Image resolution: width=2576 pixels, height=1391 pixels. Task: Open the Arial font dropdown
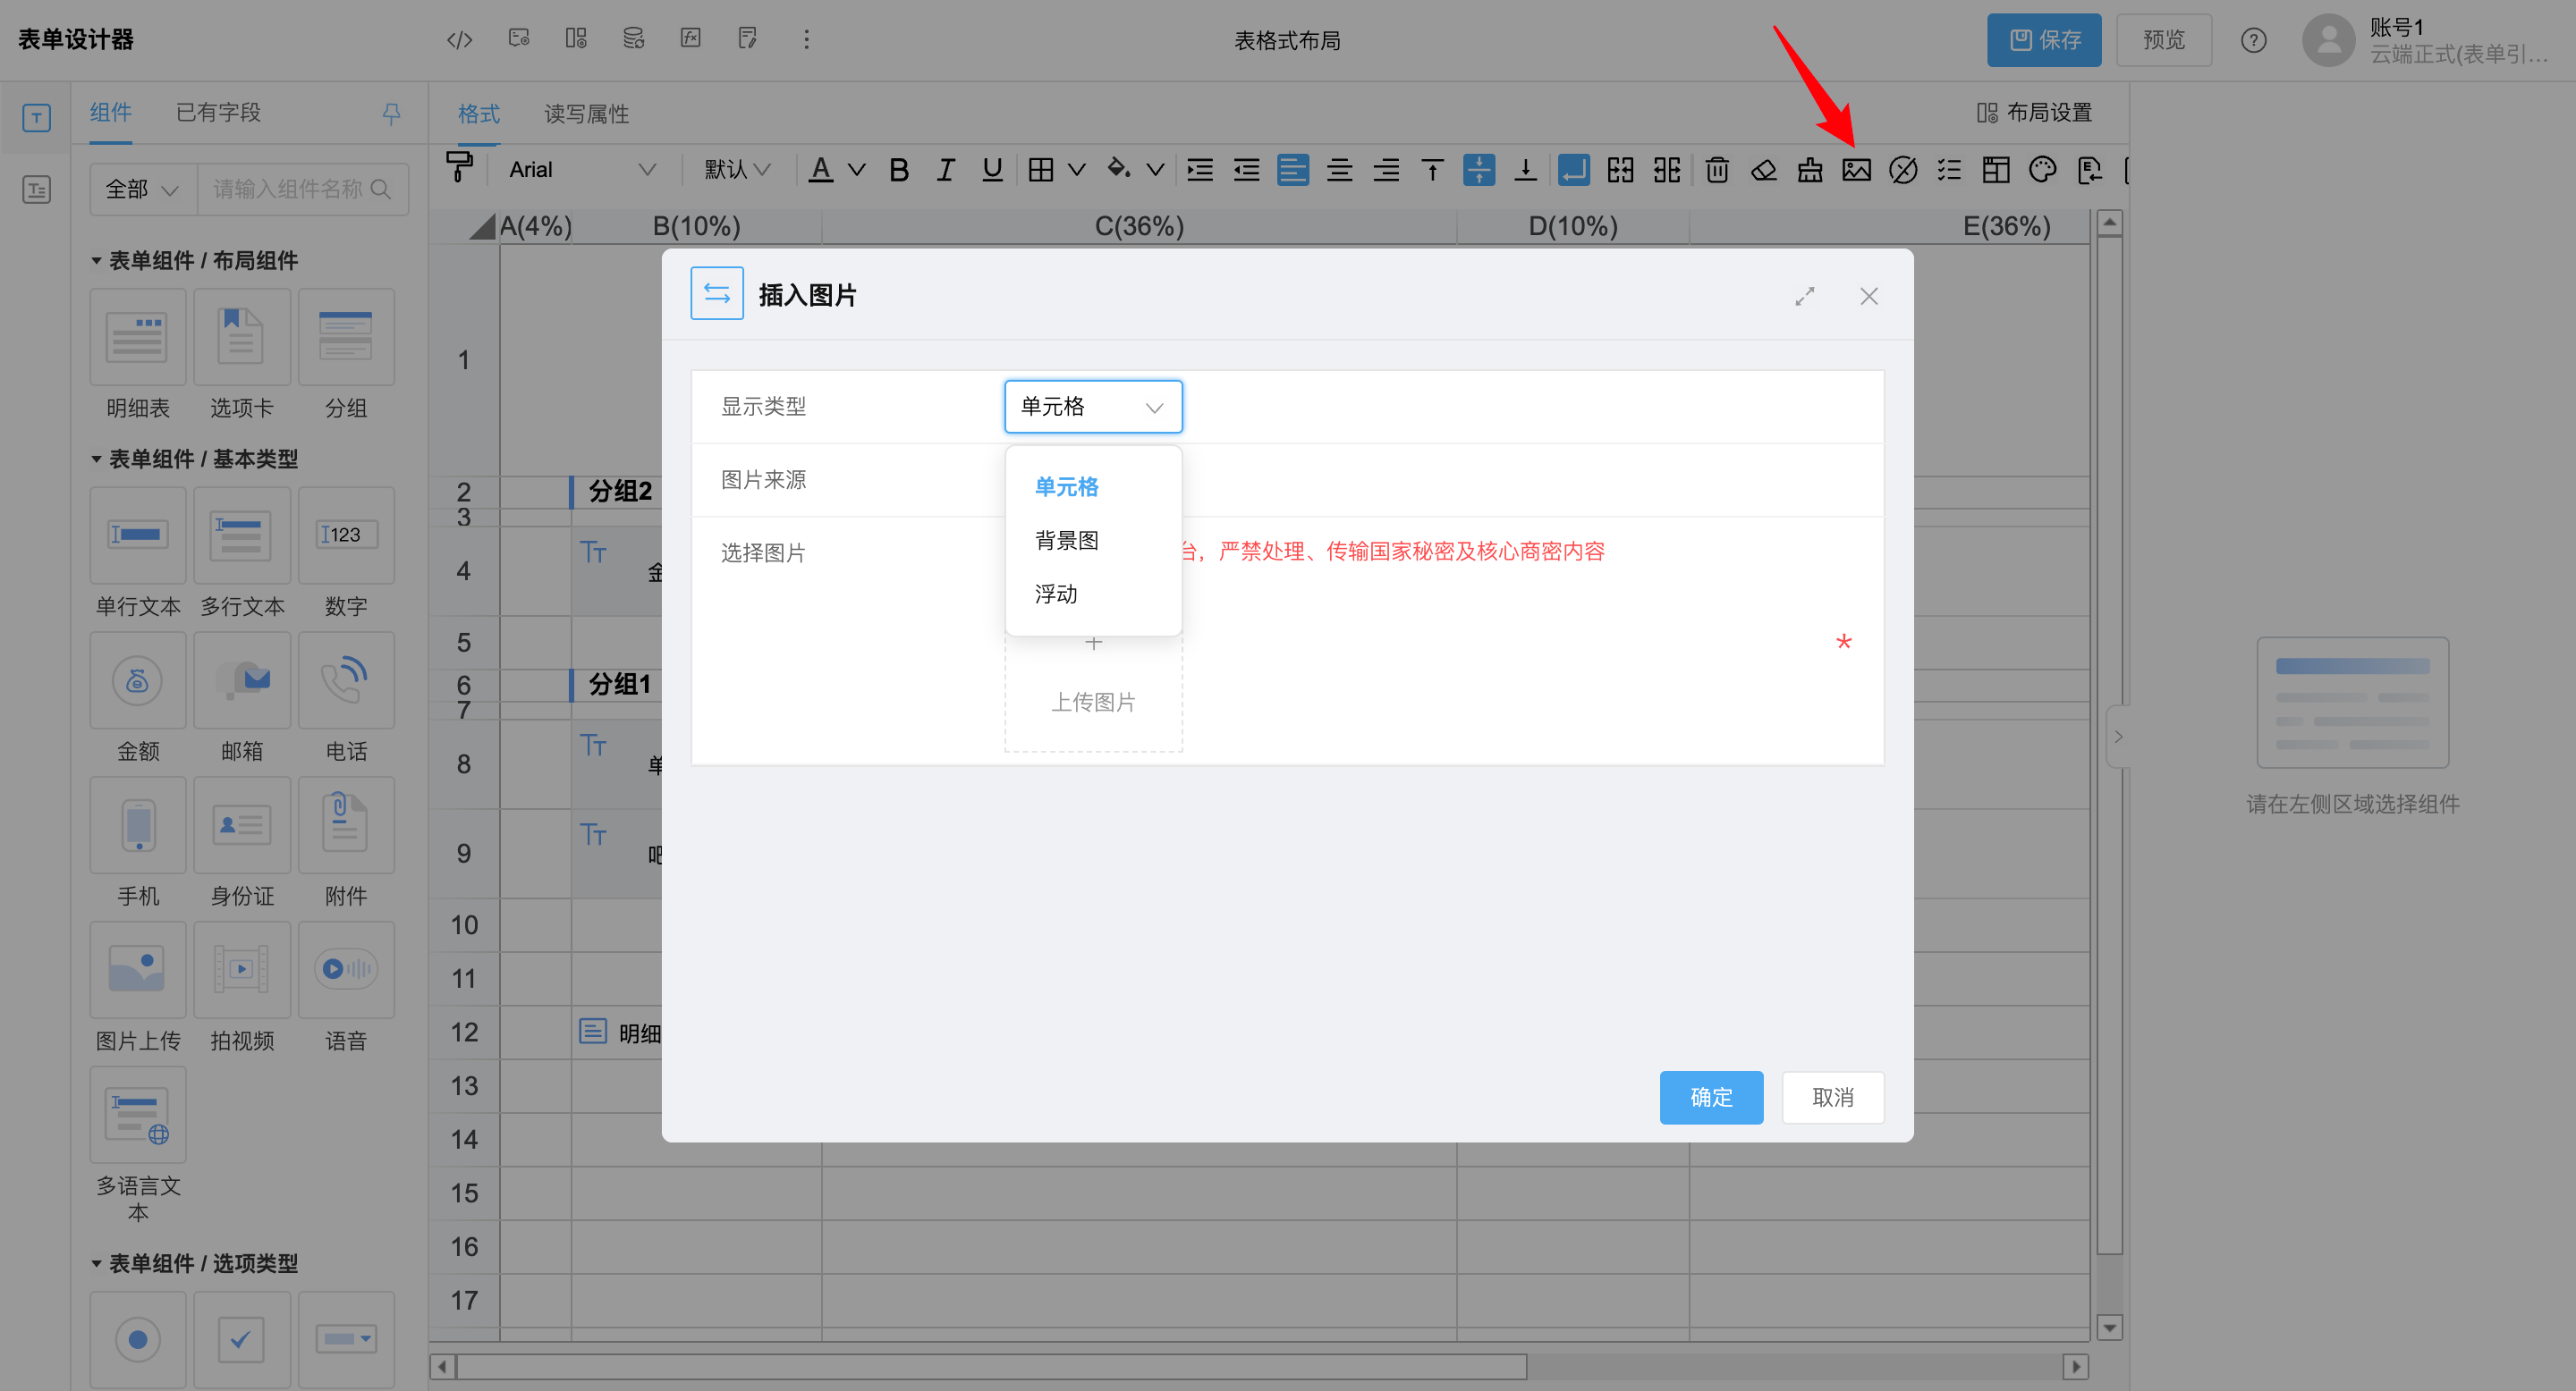click(x=582, y=170)
